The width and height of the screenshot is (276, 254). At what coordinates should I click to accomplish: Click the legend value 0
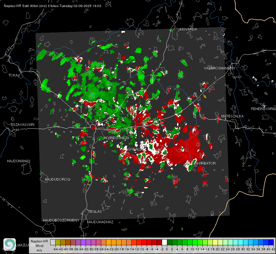pyautogui.click(x=167, y=249)
